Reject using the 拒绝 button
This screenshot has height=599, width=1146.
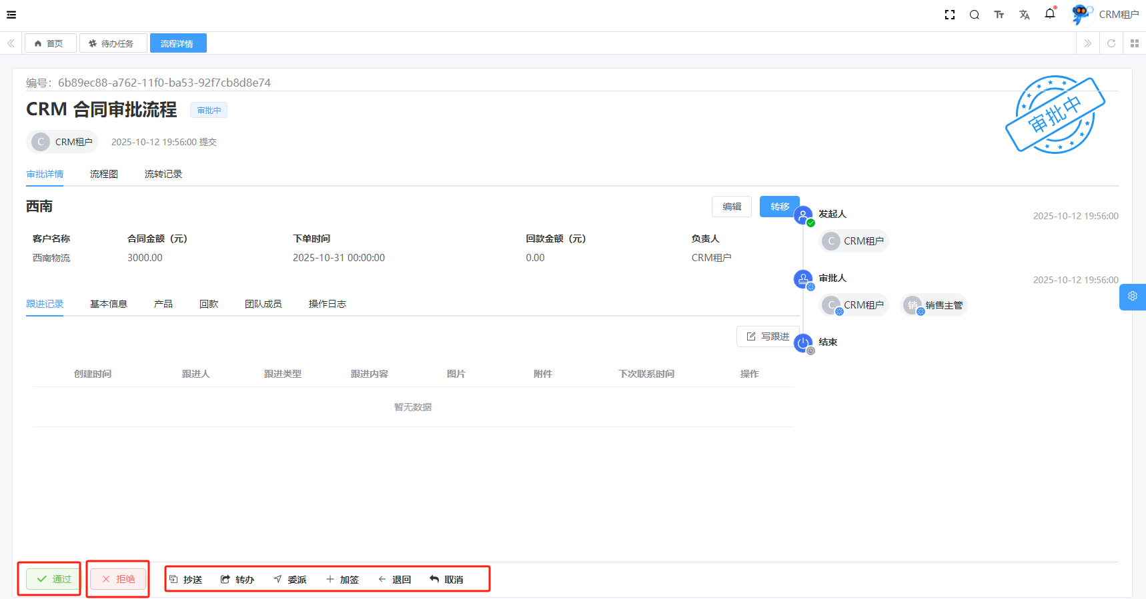[118, 579]
